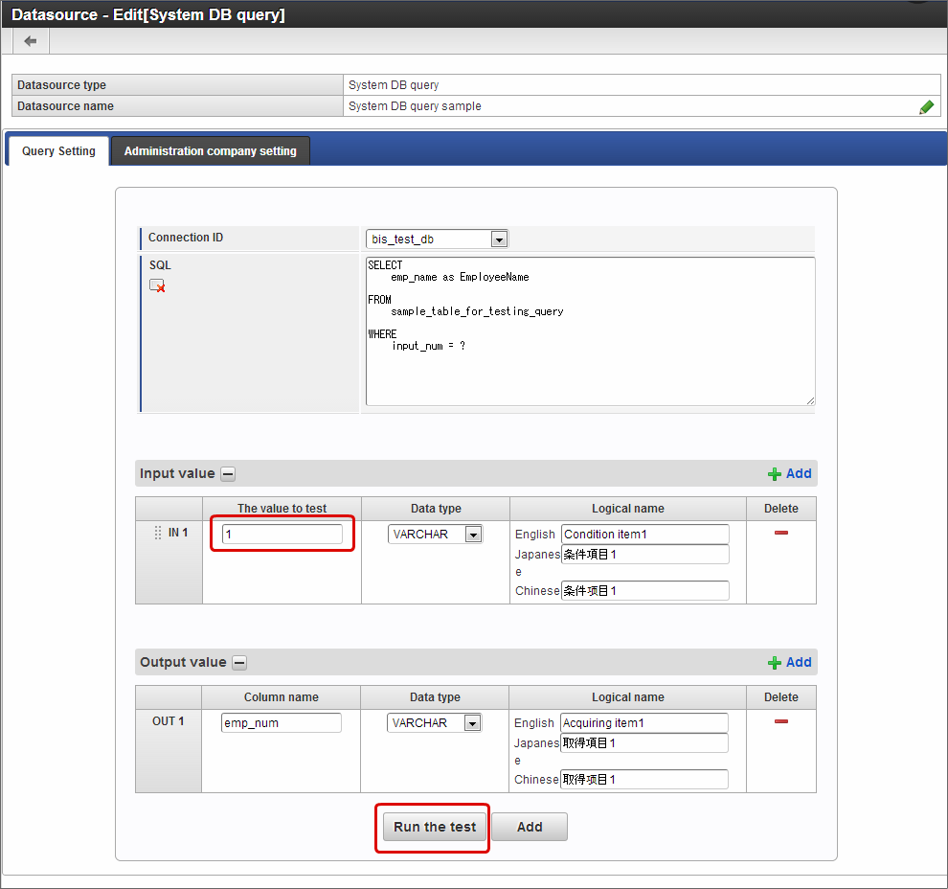
Task: Open the Administration company setting tab
Action: tap(211, 151)
